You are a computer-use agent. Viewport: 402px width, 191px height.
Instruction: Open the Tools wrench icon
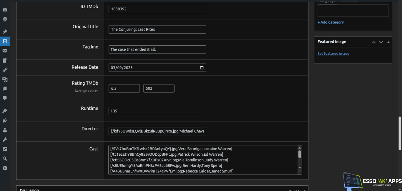pyautogui.click(x=5, y=139)
